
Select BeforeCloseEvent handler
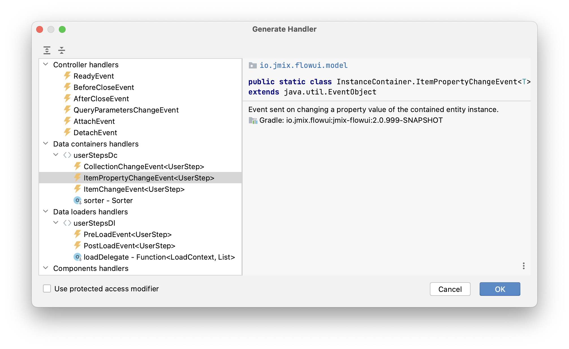pos(104,87)
